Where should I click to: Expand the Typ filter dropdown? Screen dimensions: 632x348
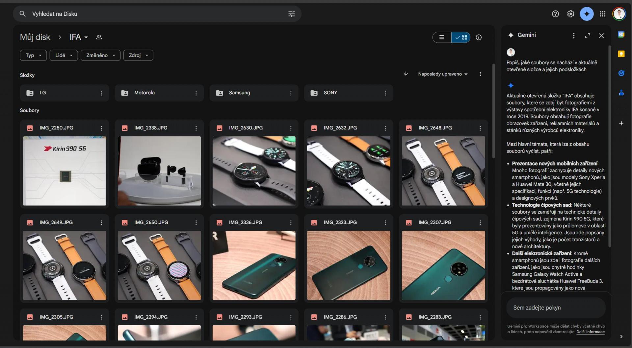pyautogui.click(x=33, y=55)
